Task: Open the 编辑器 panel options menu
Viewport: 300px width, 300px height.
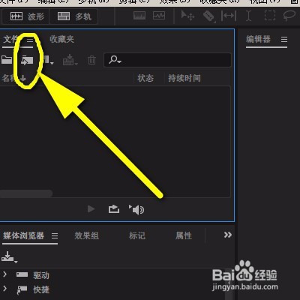Action: coord(284,40)
